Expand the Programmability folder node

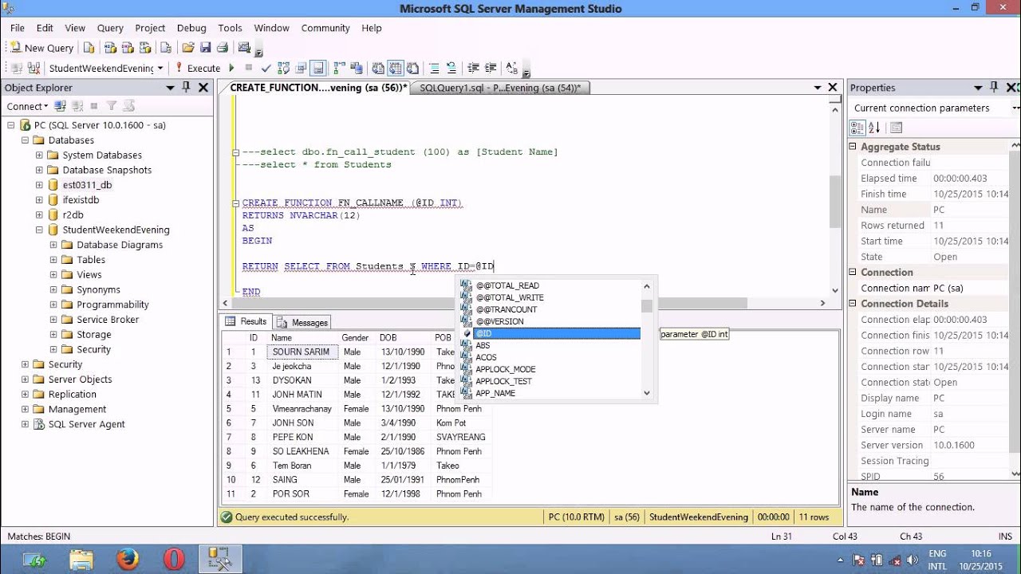(53, 305)
